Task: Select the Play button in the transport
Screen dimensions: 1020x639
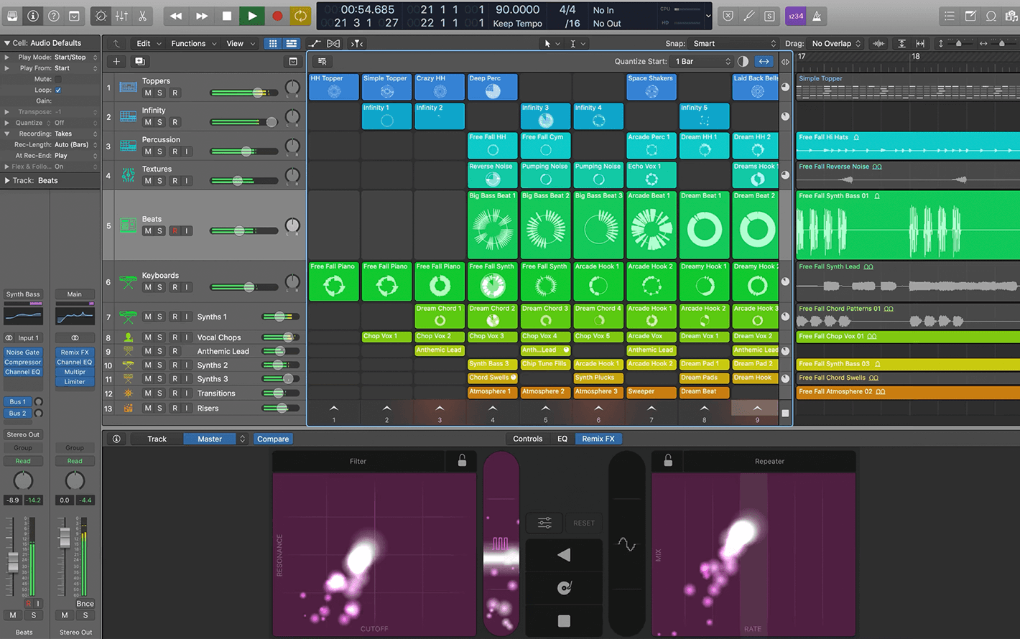Action: click(x=251, y=15)
